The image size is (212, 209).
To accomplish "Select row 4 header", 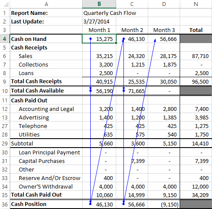I will coord(5,39).
